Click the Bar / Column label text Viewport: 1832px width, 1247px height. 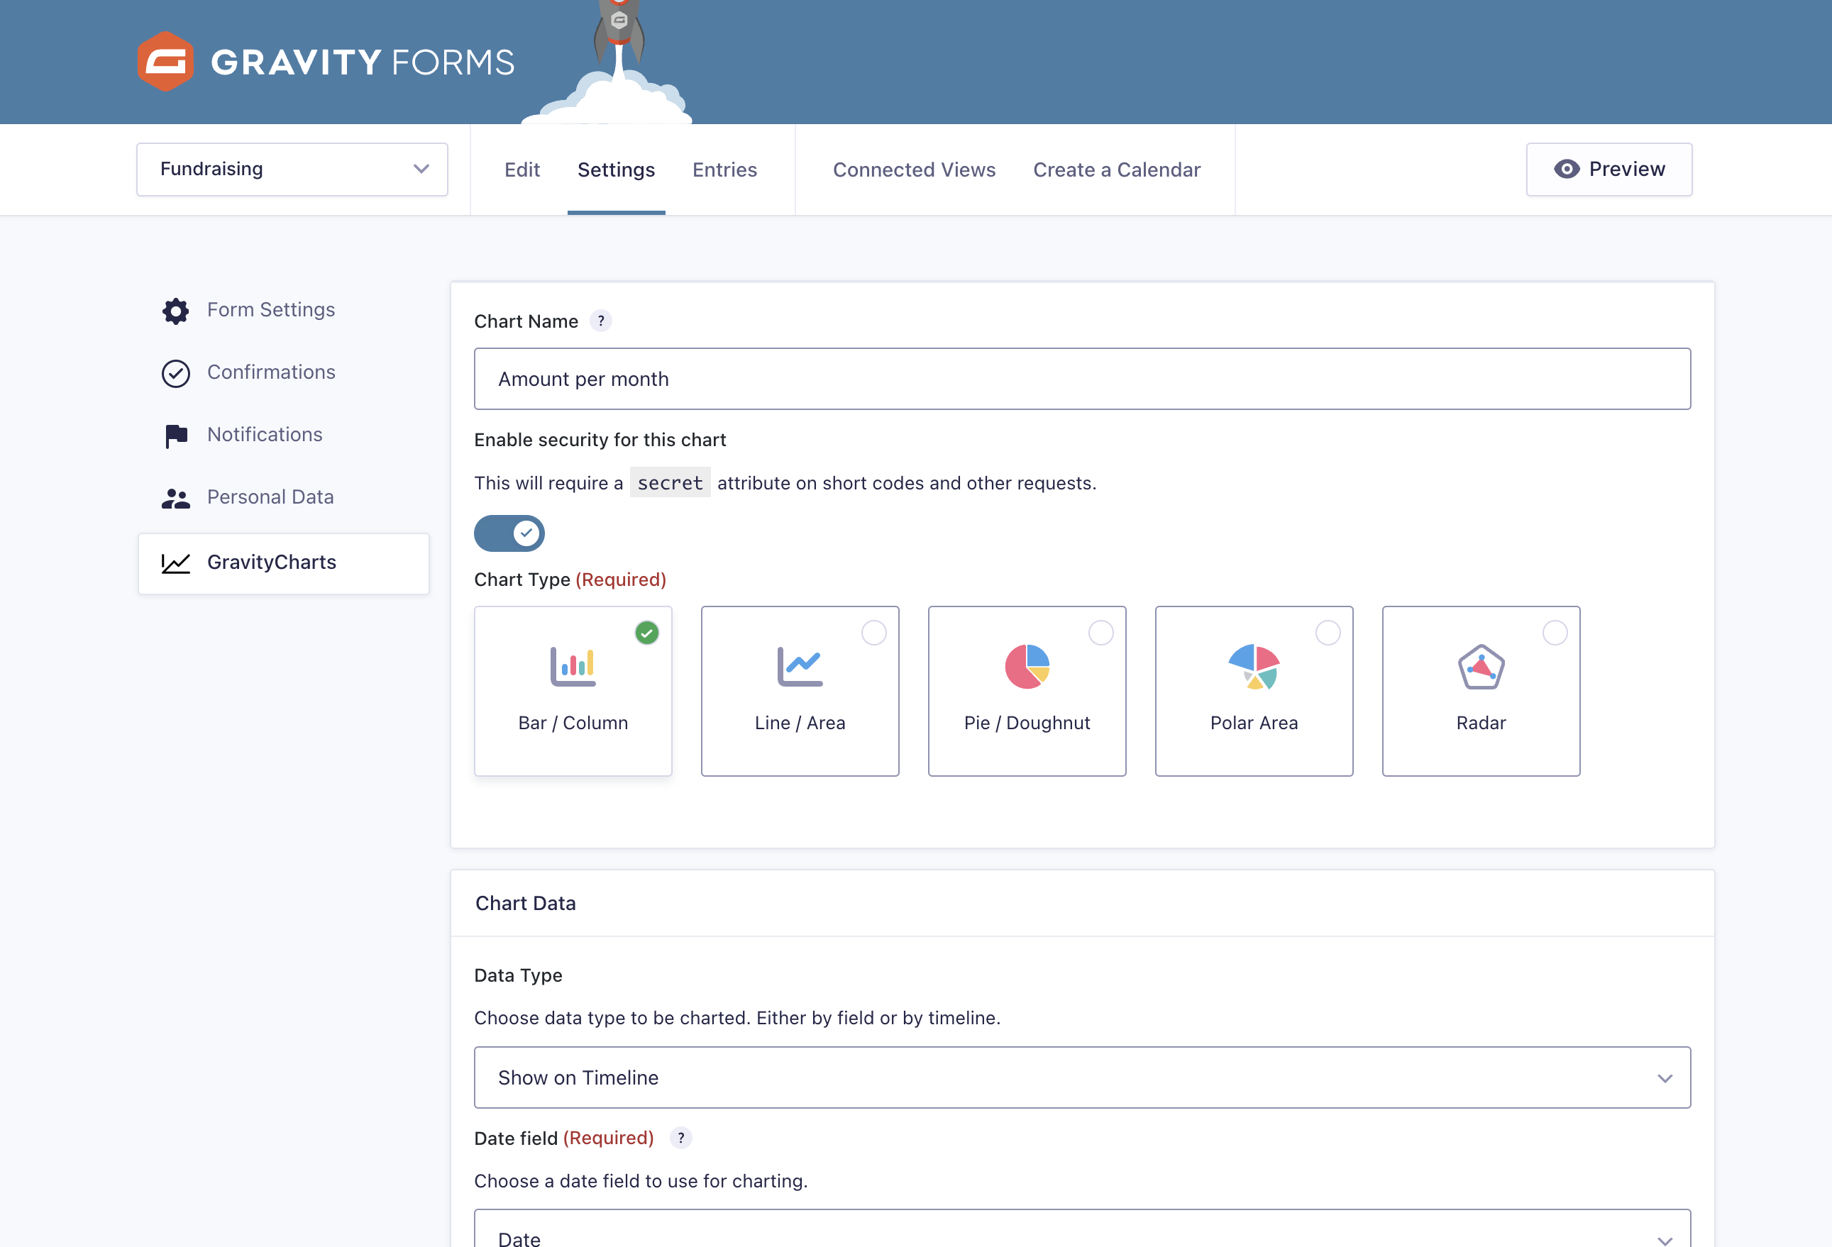[573, 723]
